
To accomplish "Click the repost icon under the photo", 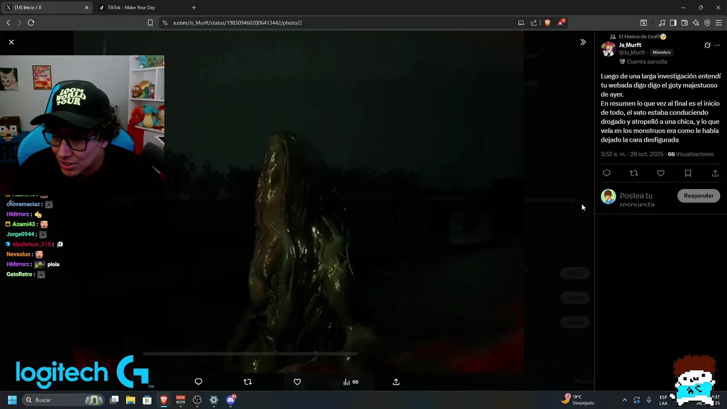I will click(x=248, y=382).
